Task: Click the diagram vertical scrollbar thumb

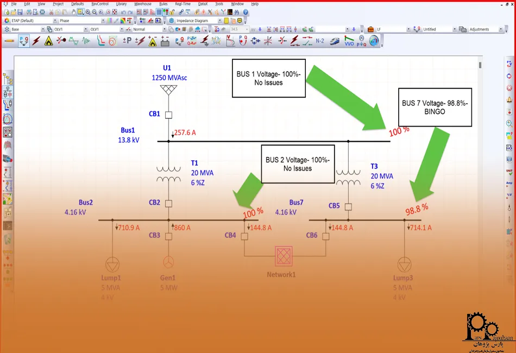Action: (480, 66)
